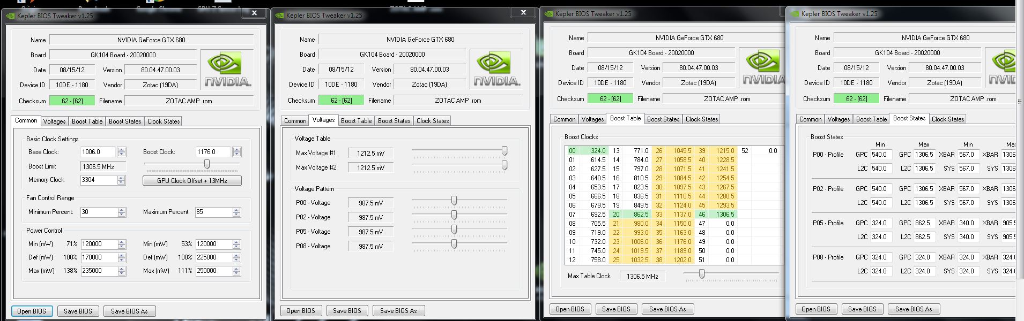
Task: Click Max Table Clock slider handle
Action: click(x=702, y=274)
